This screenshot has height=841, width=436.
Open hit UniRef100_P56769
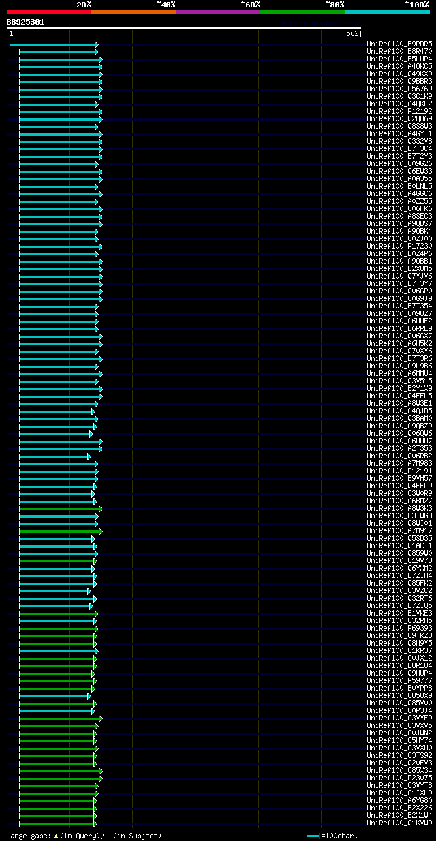pyautogui.click(x=399, y=89)
